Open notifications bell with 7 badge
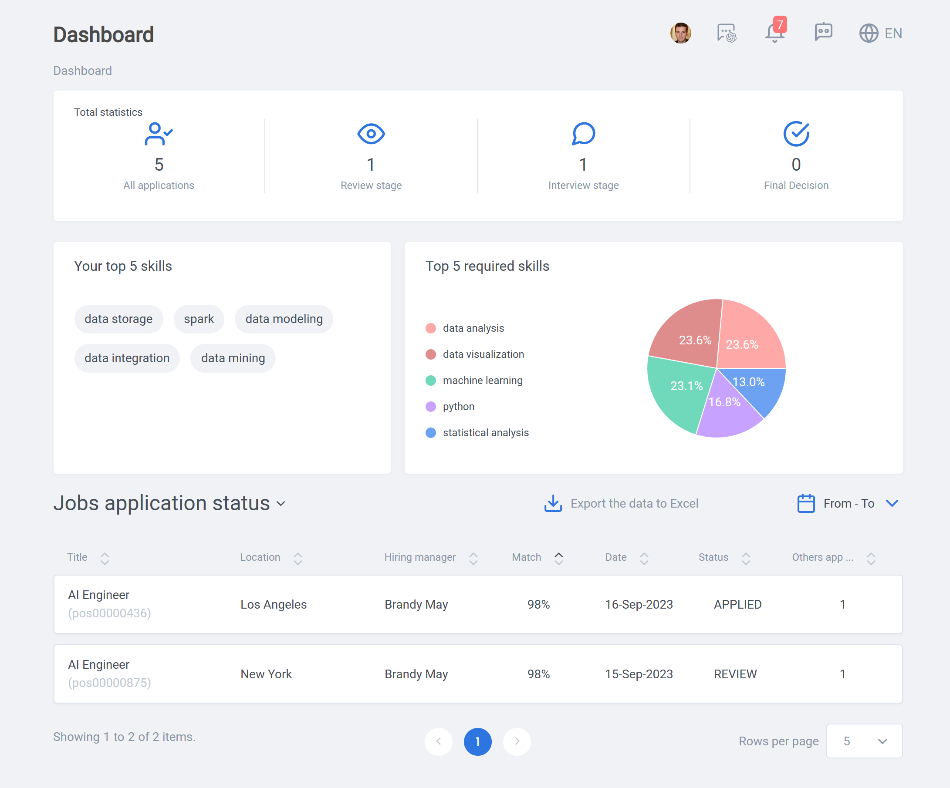950x788 pixels. point(775,31)
